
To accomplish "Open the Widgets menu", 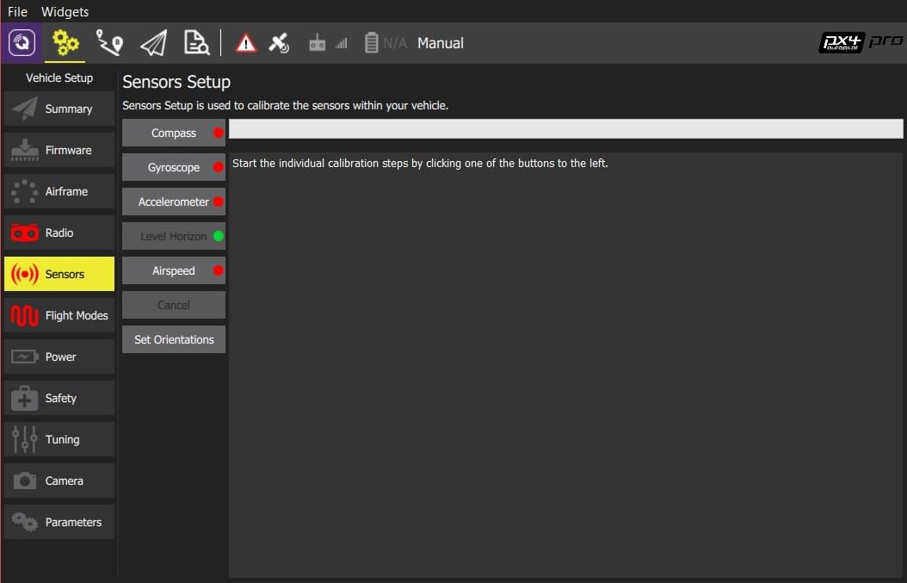I will click(x=65, y=11).
